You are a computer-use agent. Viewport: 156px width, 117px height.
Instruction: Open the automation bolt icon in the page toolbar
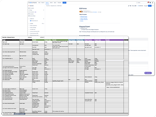[x=132, y=6]
